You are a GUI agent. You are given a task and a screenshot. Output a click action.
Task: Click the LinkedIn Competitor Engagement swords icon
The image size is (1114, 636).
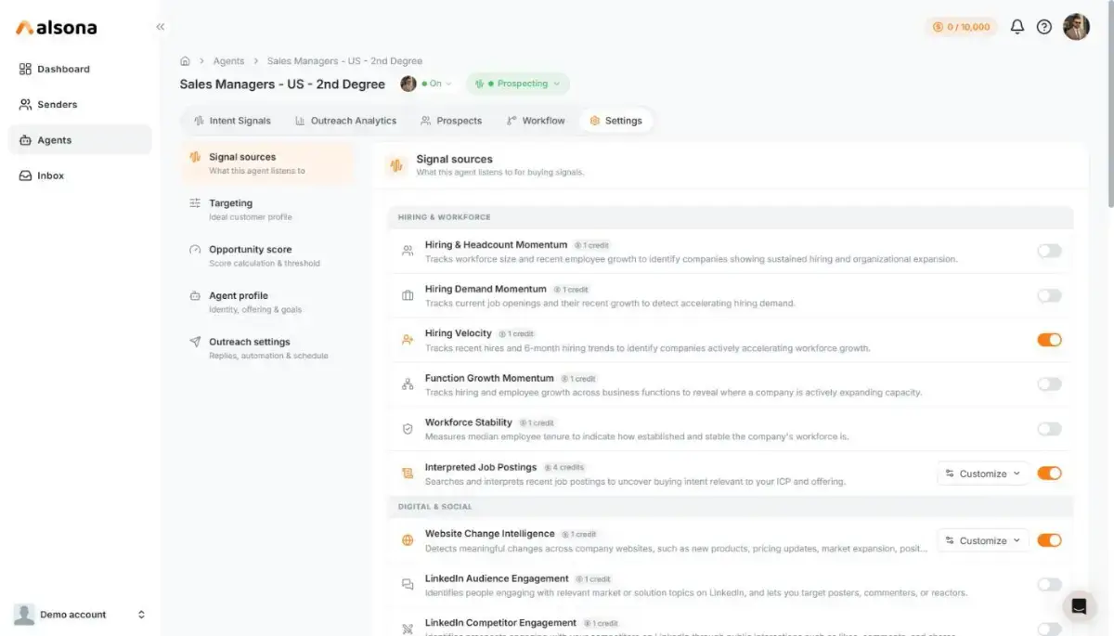pyautogui.click(x=408, y=629)
